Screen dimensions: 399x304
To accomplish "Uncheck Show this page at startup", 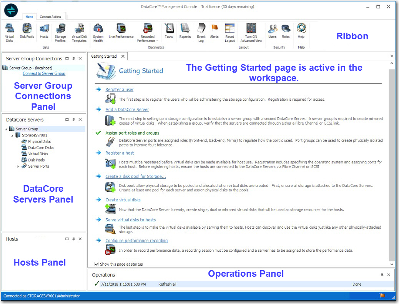I will [97, 264].
